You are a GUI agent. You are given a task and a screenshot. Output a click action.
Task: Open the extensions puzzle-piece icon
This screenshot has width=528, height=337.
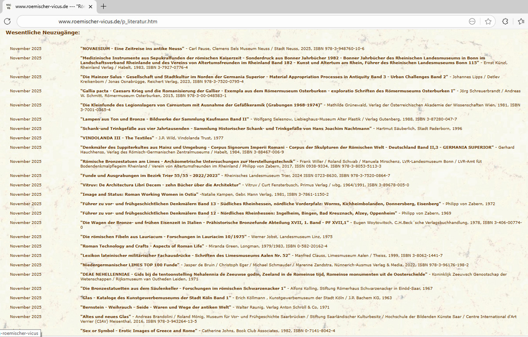tap(505, 21)
